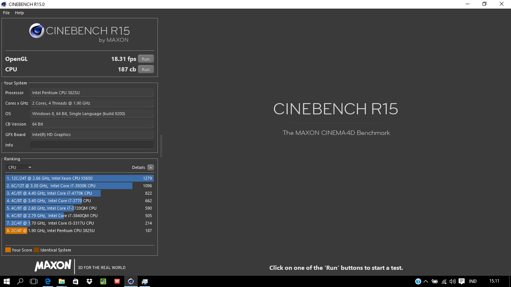Click the Cinebench taskbar icon
The image size is (511, 287).
pos(131,281)
